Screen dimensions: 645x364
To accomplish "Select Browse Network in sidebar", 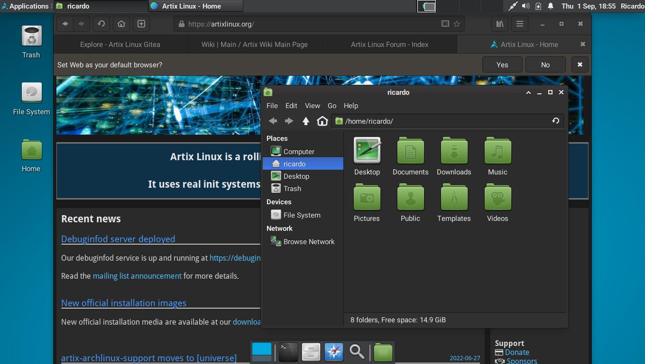I will 303,242.
